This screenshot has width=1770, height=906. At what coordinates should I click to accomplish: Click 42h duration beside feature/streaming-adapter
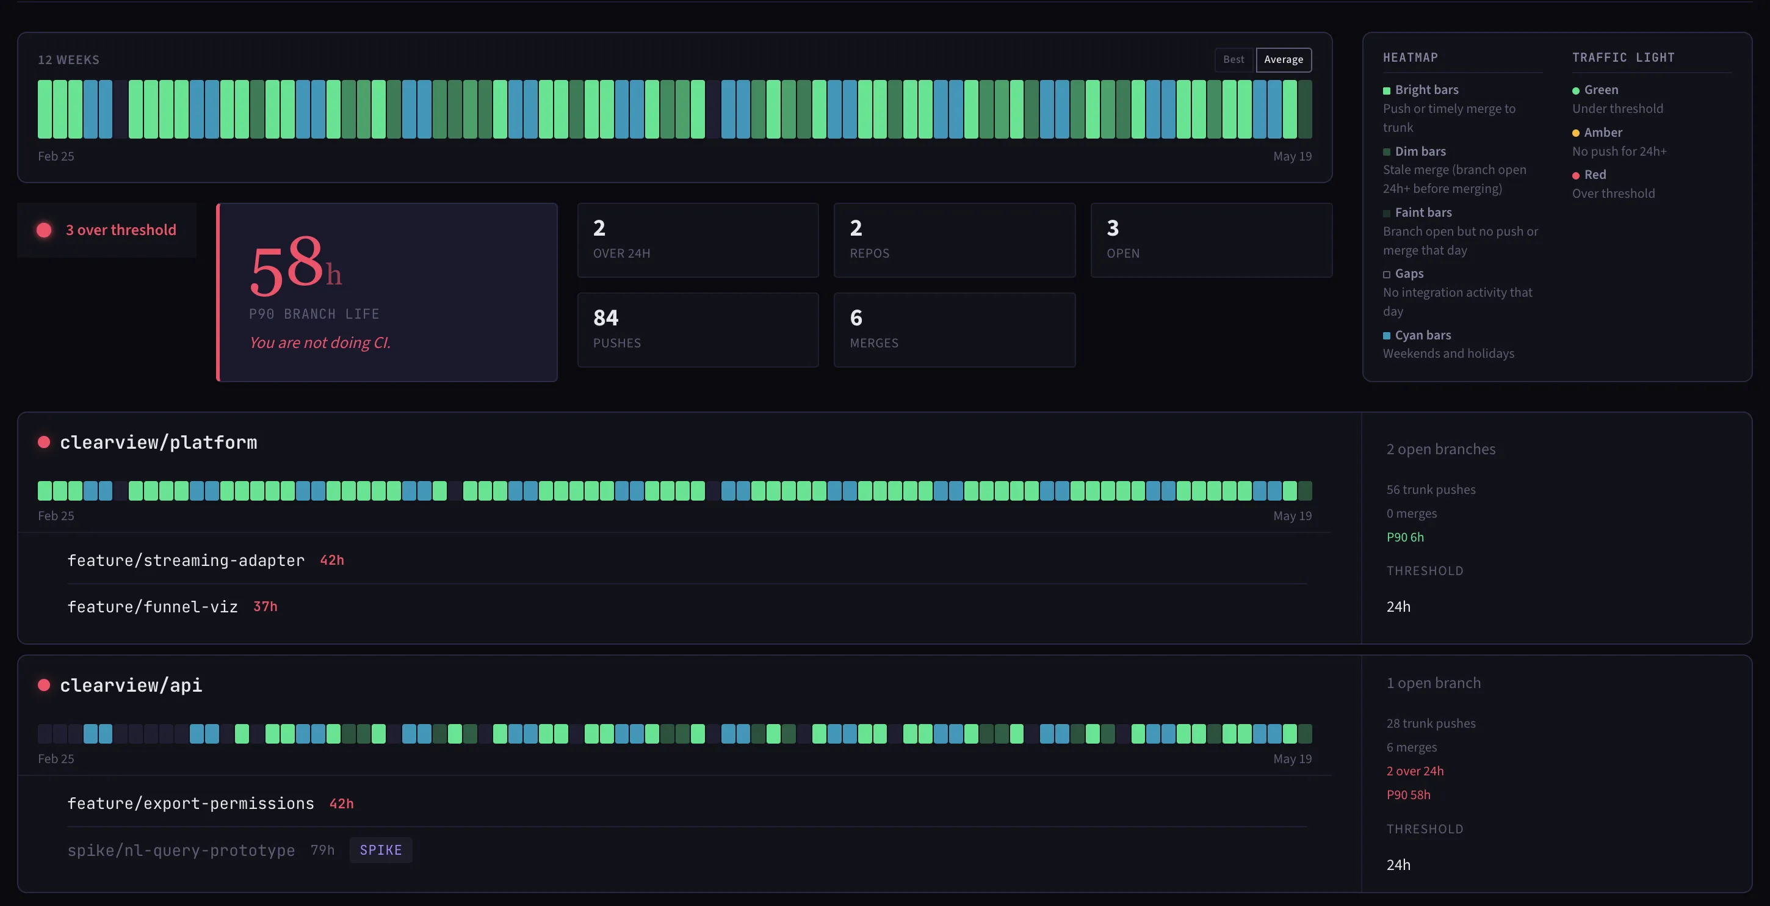[332, 560]
